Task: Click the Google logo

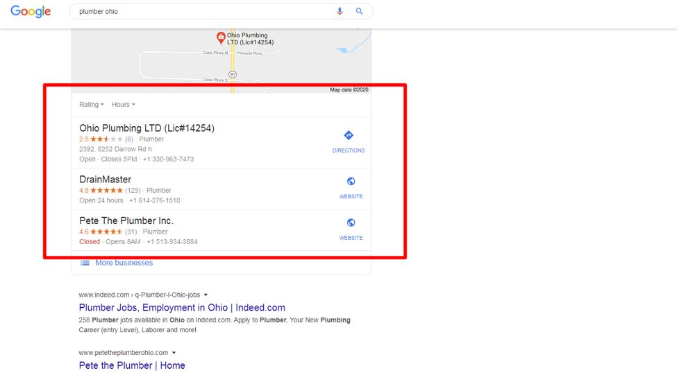Action: tap(31, 12)
